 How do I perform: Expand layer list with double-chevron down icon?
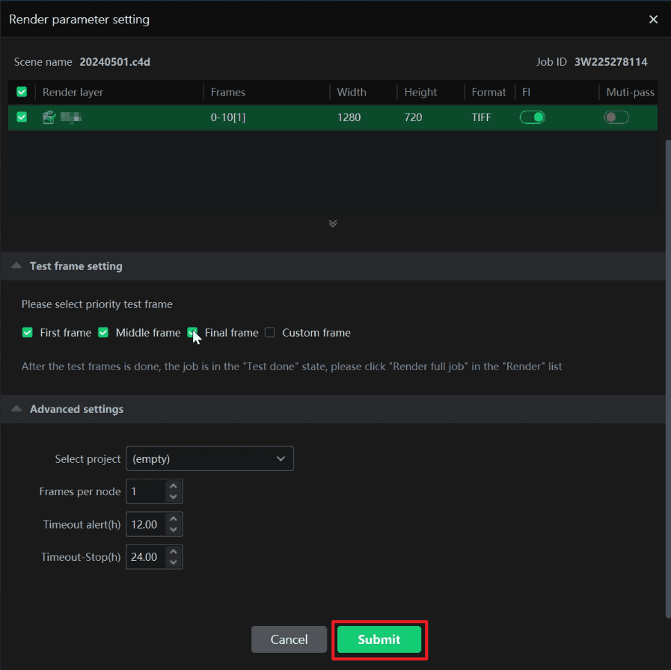point(333,223)
